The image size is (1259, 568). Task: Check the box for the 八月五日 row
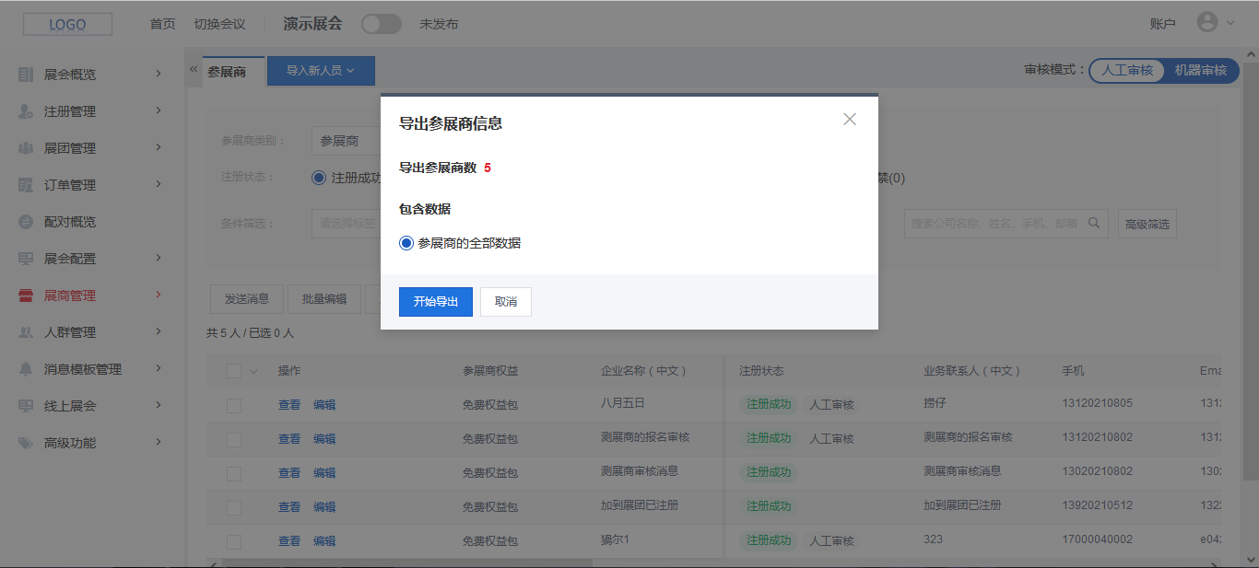pos(234,405)
